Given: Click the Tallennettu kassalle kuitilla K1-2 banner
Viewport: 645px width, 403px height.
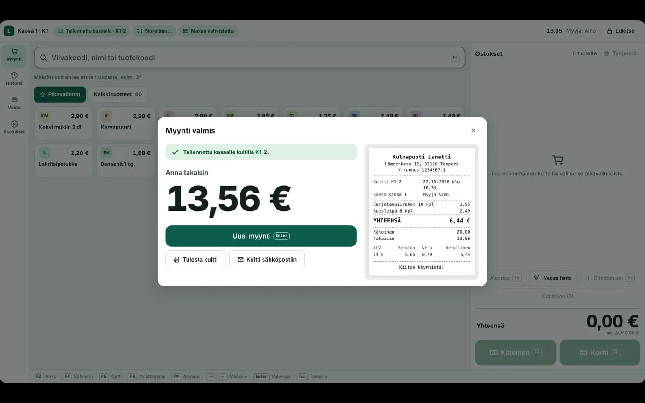Looking at the screenshot, I should pos(261,152).
